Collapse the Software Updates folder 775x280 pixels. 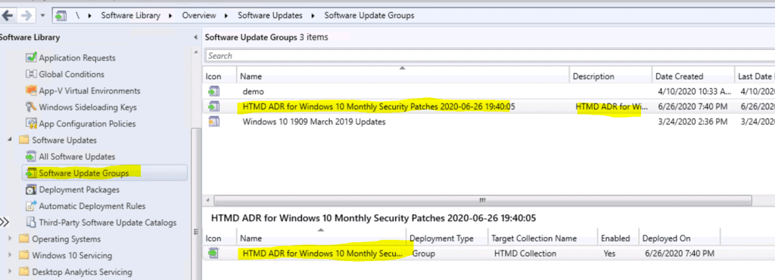(x=11, y=140)
